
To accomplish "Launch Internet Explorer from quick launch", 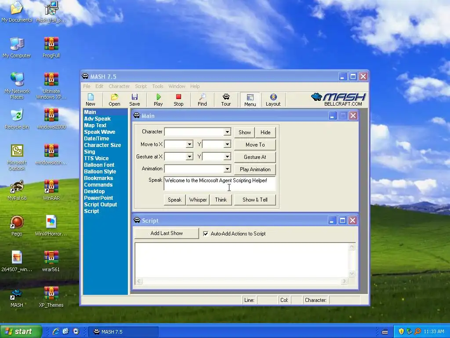I will [56, 331].
